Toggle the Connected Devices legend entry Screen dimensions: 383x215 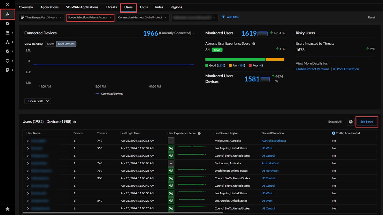(109, 94)
